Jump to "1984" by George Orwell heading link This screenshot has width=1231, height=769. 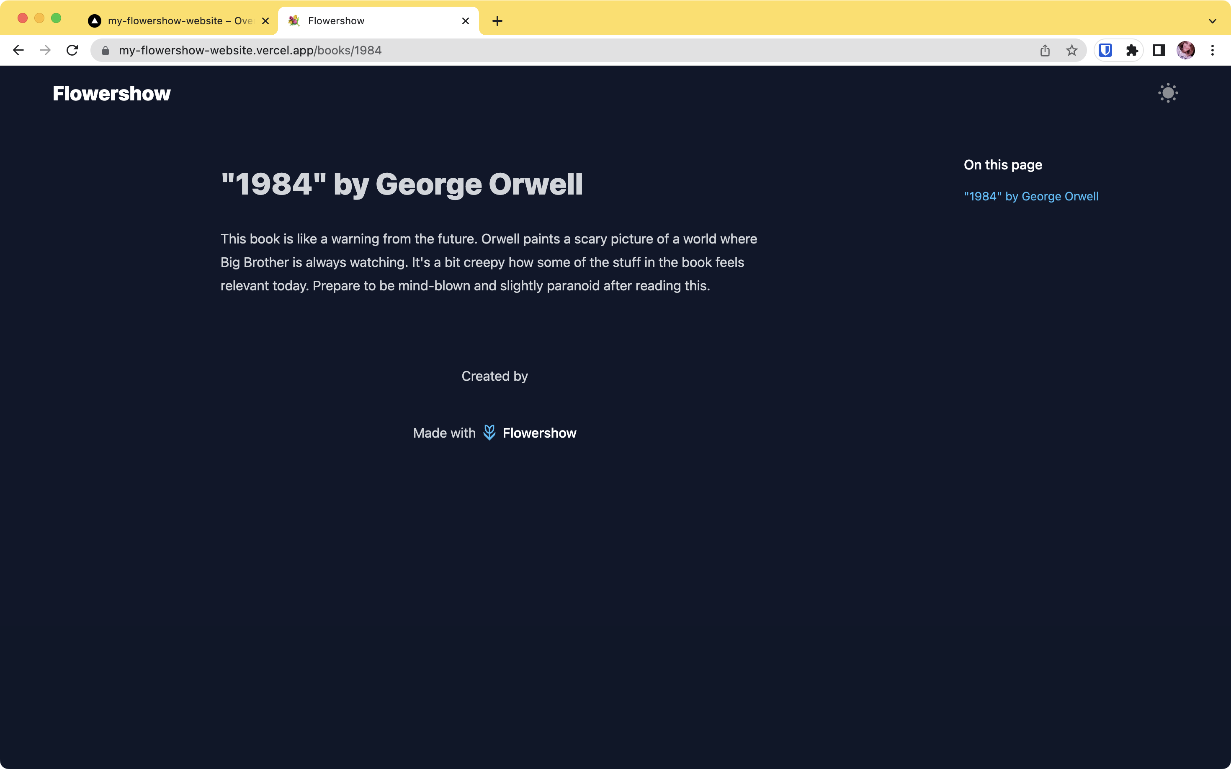click(x=1030, y=196)
